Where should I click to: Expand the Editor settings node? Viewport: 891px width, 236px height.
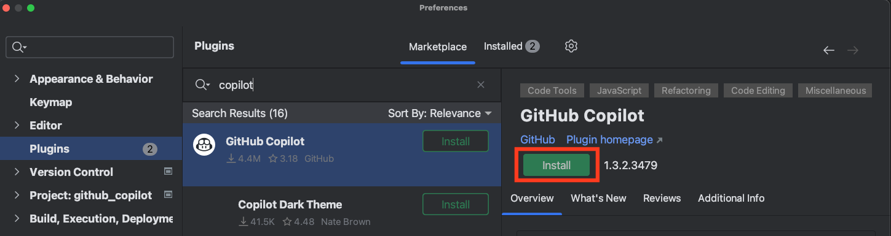pos(17,125)
